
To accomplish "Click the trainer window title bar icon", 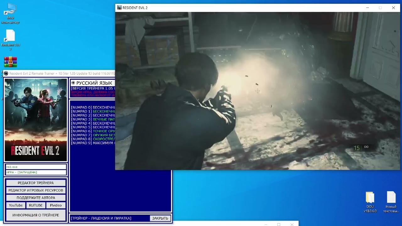I will pyautogui.click(x=6, y=73).
